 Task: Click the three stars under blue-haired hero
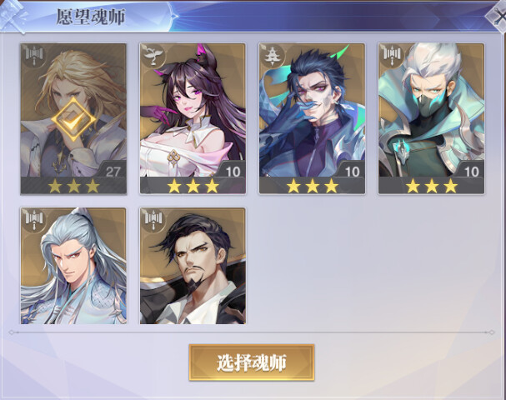pos(313,186)
